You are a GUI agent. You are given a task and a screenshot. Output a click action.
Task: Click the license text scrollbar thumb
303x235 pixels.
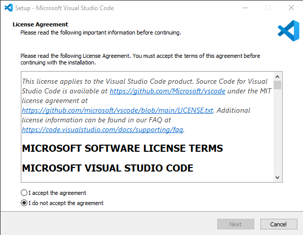[x=277, y=85]
